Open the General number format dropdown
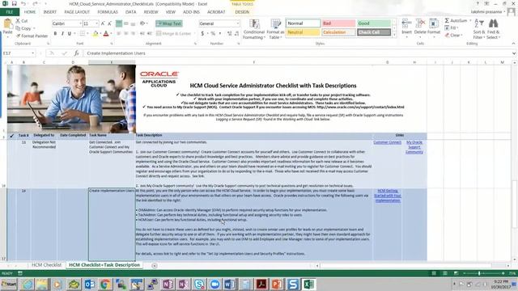The image size is (518, 291). click(x=237, y=23)
